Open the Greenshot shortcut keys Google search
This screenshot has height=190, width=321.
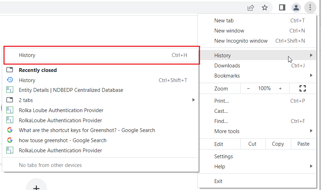coord(87,130)
